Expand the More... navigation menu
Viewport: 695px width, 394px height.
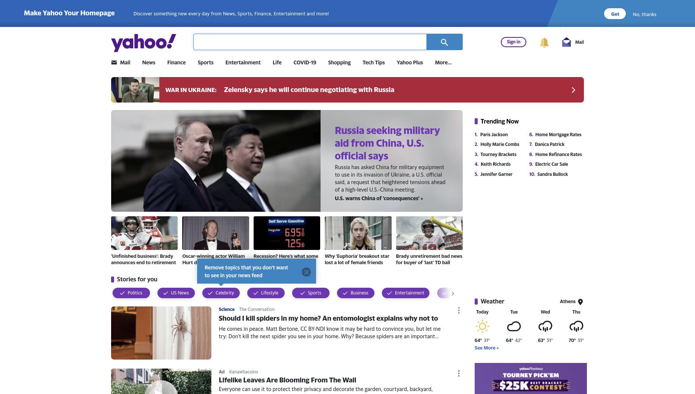pyautogui.click(x=443, y=62)
